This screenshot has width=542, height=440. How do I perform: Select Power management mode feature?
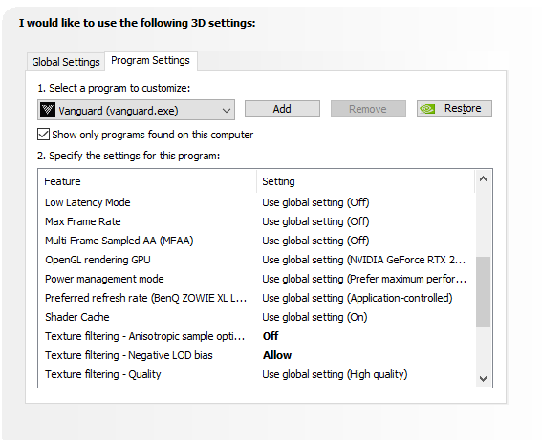[104, 279]
